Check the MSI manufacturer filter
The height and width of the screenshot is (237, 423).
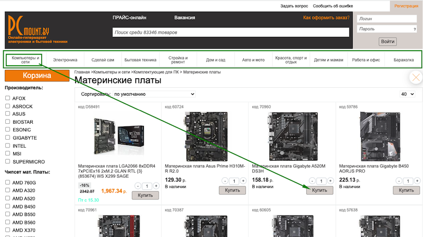[7, 153]
